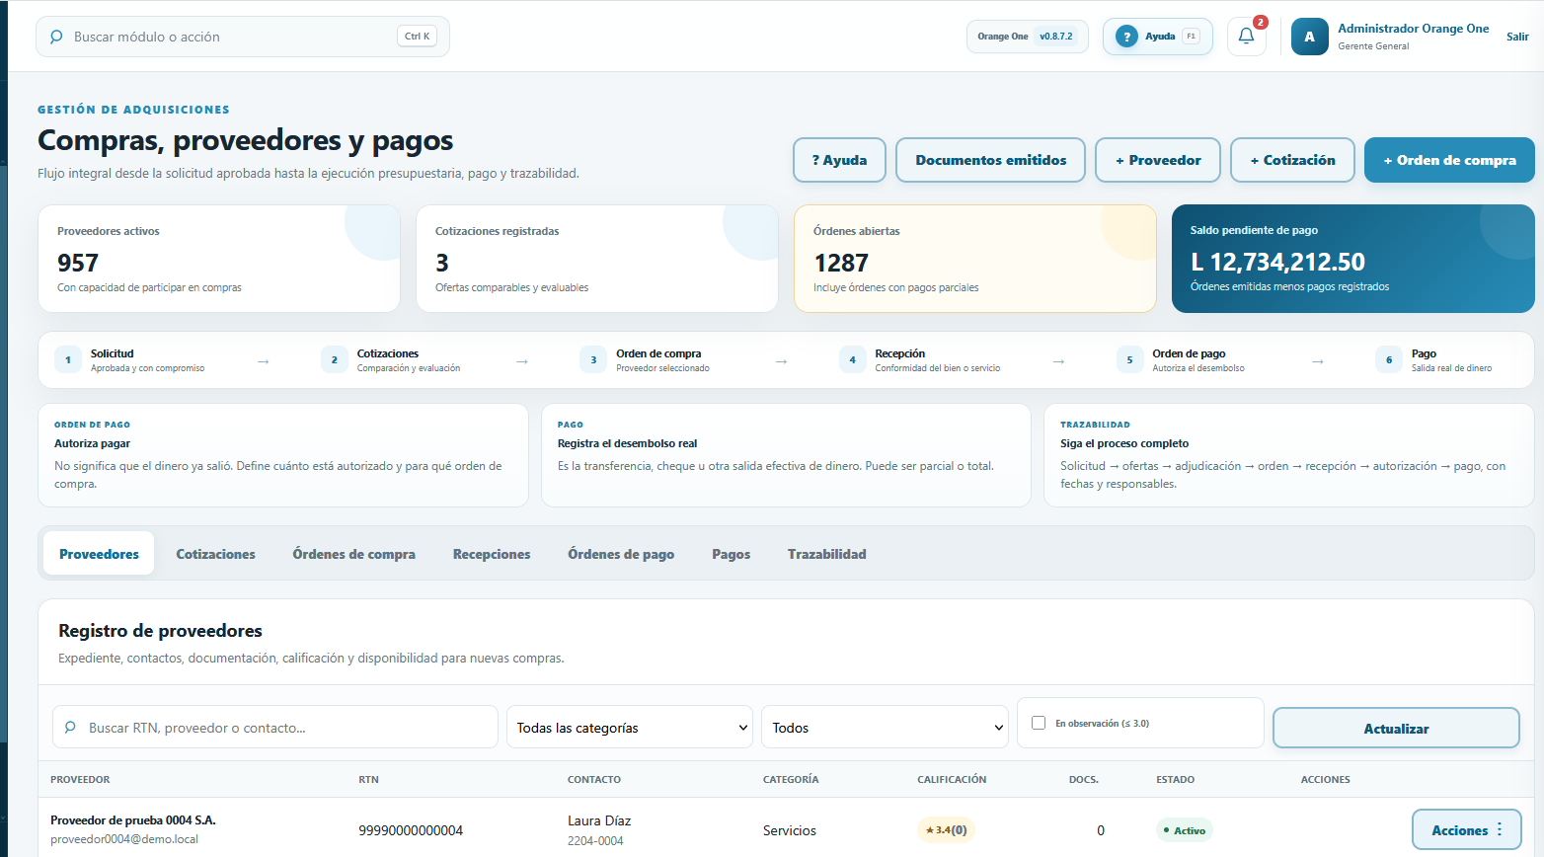Click the star rating badge 3.4(0)
This screenshot has height=857, width=1544.
pyautogui.click(x=946, y=830)
